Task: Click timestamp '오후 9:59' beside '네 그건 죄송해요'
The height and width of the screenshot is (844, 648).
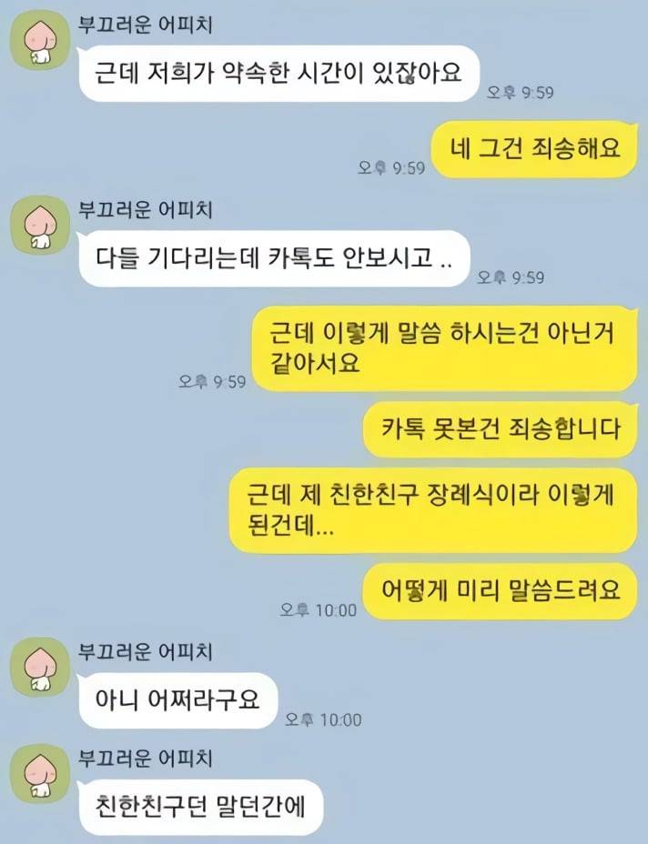Action: (x=391, y=168)
